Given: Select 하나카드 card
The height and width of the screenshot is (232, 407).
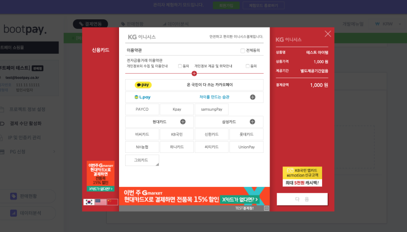Looking at the screenshot, I should (x=177, y=147).
